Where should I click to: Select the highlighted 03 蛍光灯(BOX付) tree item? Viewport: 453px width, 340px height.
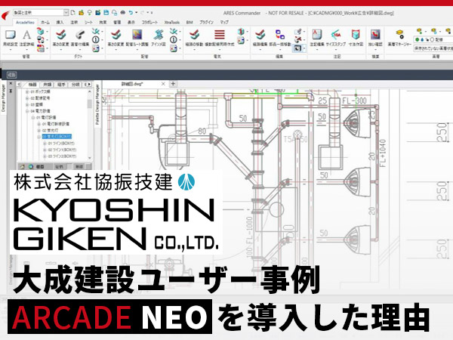tap(57, 137)
